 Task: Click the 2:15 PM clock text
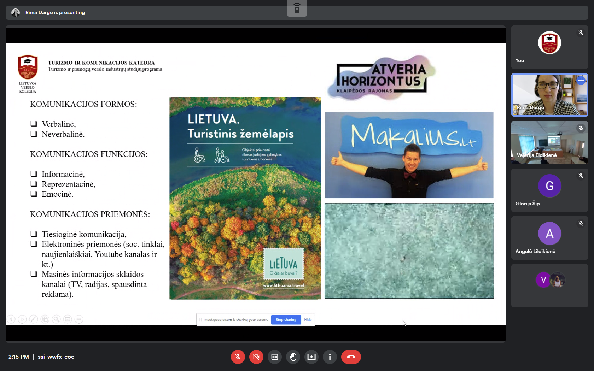click(x=19, y=357)
